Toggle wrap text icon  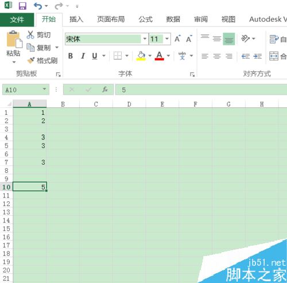coord(274,39)
